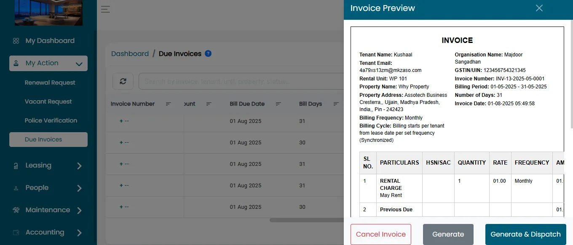Open My Dashboard from the sidebar
573x245 pixels.
[x=50, y=41]
